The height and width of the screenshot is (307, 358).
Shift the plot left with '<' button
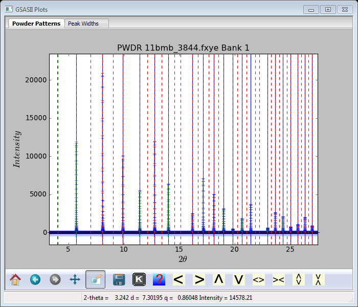coord(178,279)
